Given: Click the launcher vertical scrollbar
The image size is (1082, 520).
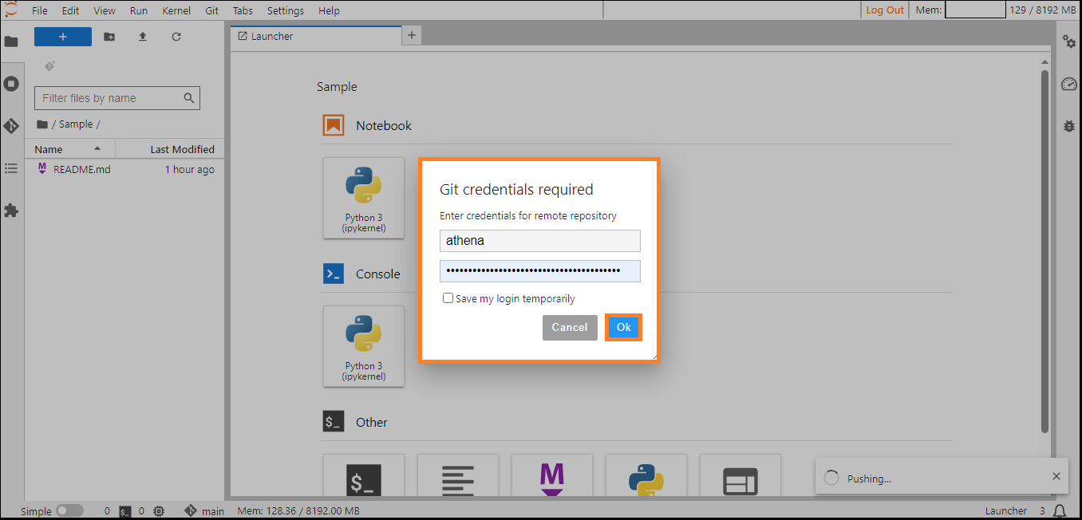Looking at the screenshot, I should [x=1044, y=251].
